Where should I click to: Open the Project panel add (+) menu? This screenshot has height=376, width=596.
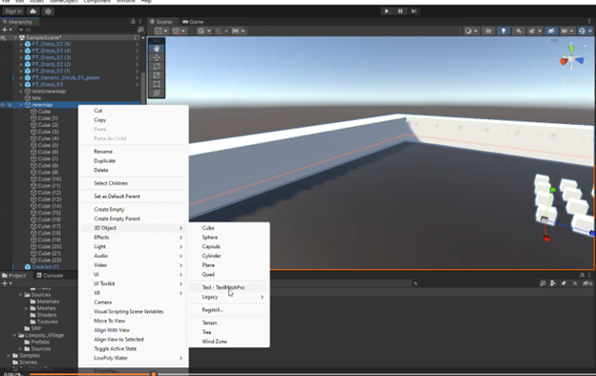pos(7,283)
